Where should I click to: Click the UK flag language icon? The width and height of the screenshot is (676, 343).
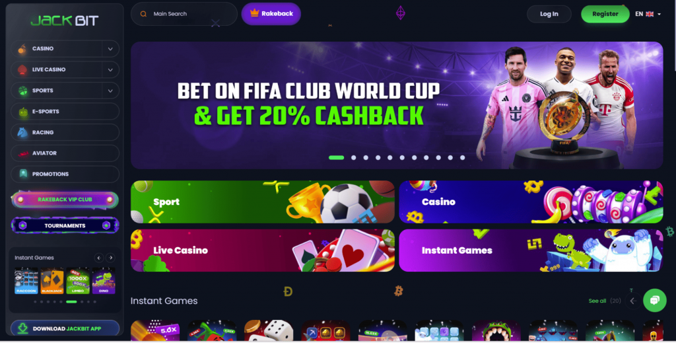[650, 14]
